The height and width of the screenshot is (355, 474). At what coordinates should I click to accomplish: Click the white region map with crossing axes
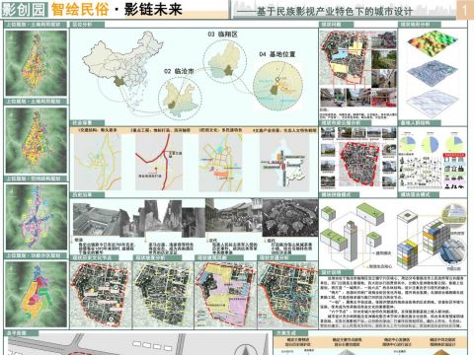pos(284,163)
